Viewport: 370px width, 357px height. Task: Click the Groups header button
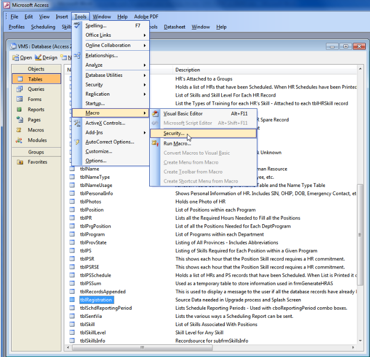tap(36, 152)
